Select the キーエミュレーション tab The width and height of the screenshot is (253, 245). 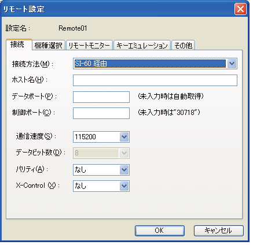tap(142, 45)
